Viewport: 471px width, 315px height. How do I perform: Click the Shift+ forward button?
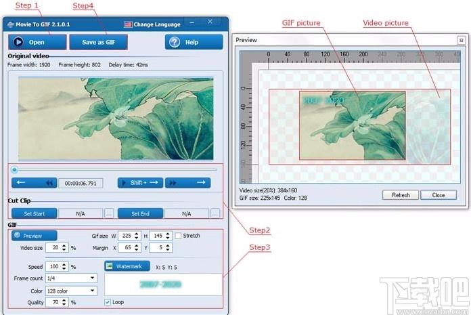point(140,183)
